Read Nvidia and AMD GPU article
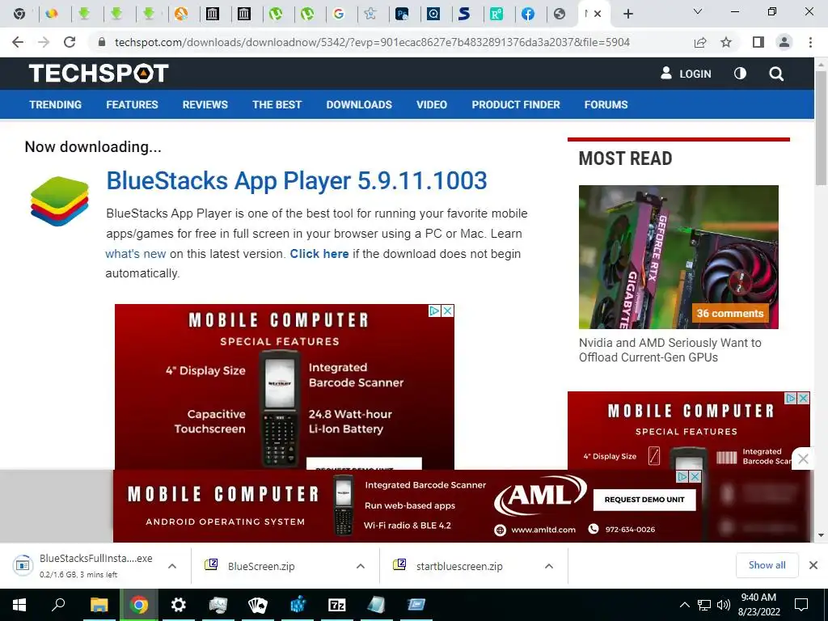Image resolution: width=828 pixels, height=621 pixels. 670,349
